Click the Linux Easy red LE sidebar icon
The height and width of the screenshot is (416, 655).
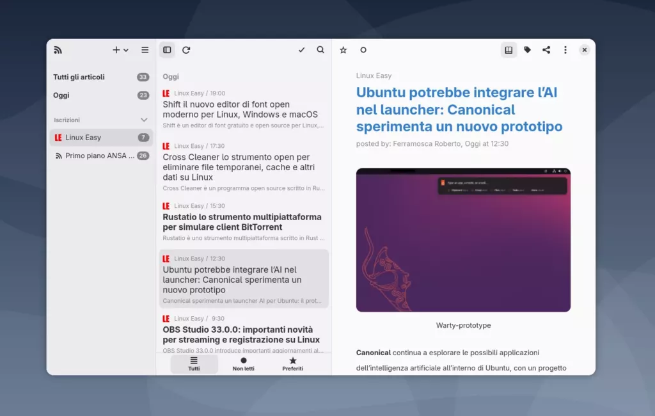click(58, 138)
